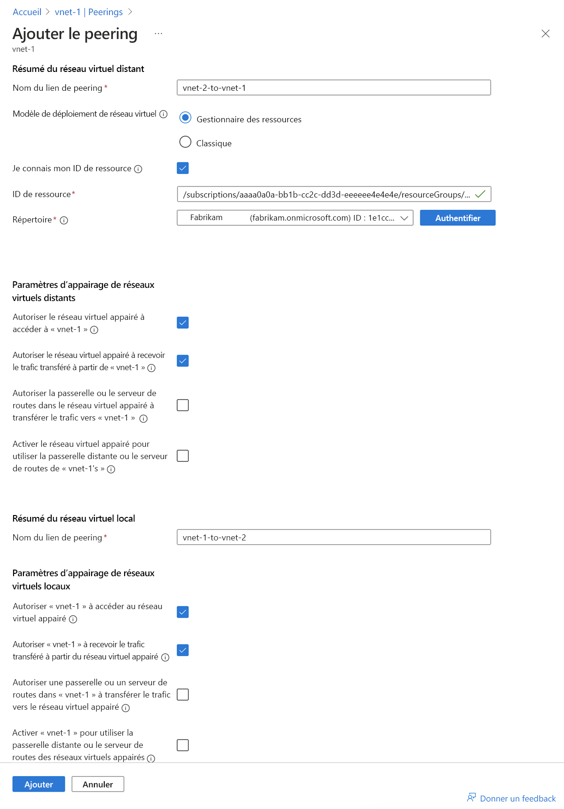The height and width of the screenshot is (809, 564).
Task: Focus the ID de ressource input
Action: click(327, 194)
